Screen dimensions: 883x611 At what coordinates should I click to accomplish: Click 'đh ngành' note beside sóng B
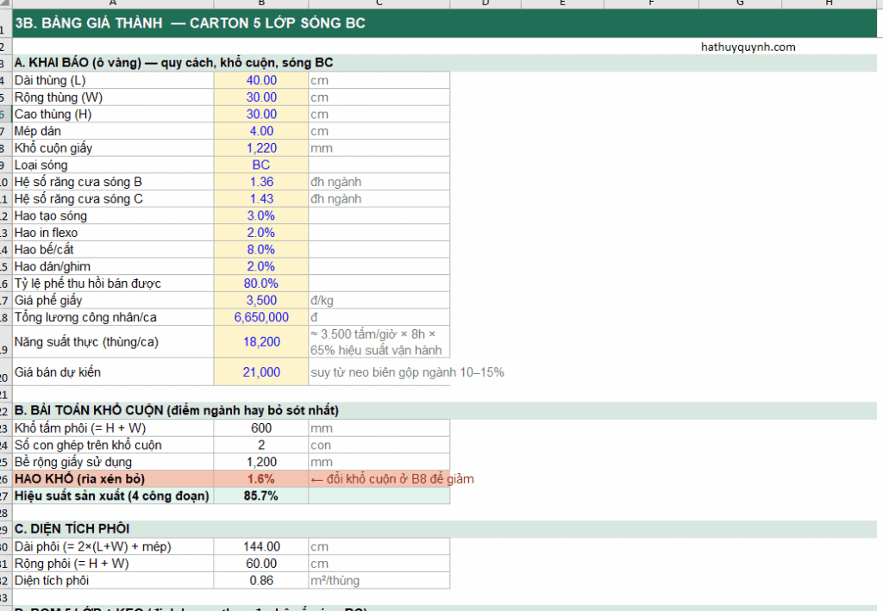(x=379, y=182)
